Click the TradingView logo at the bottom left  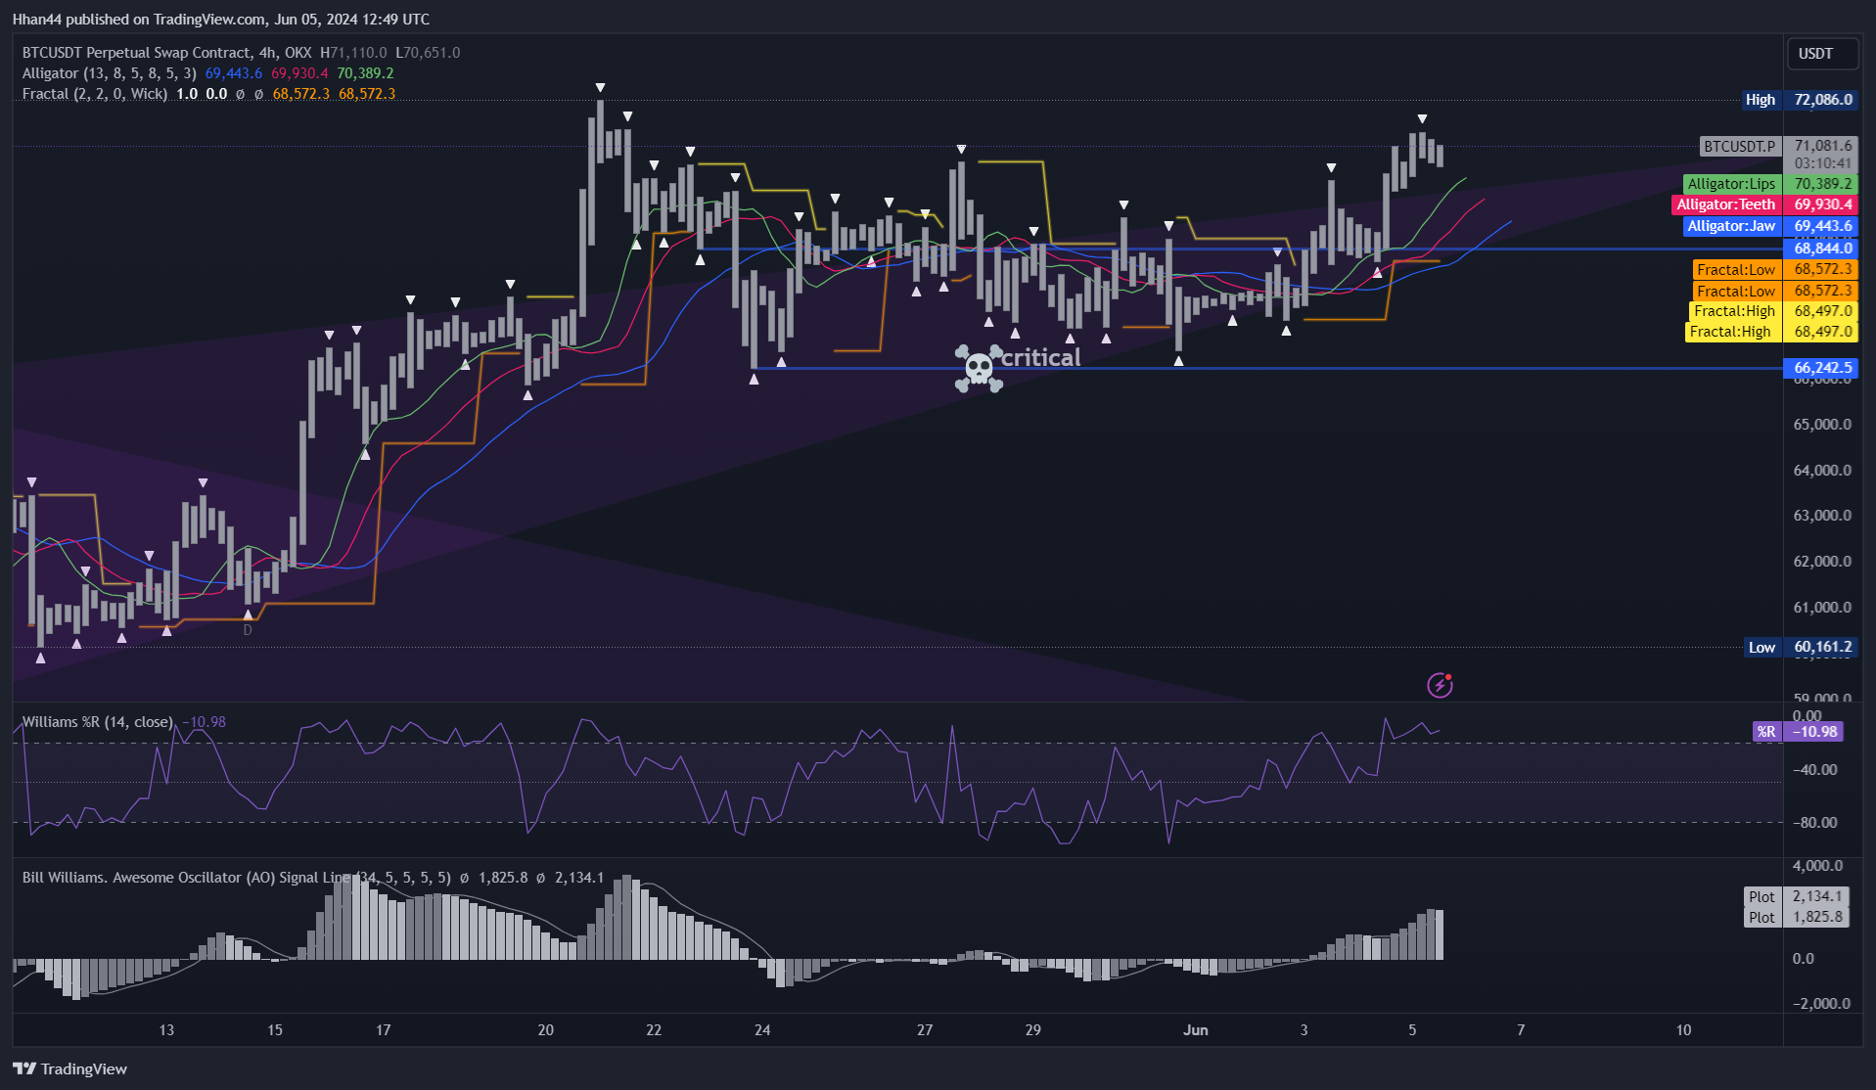(70, 1068)
